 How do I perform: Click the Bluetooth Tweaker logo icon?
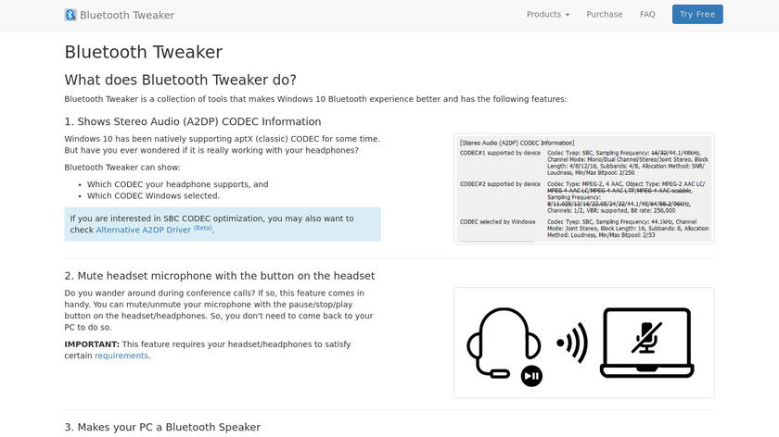70,15
